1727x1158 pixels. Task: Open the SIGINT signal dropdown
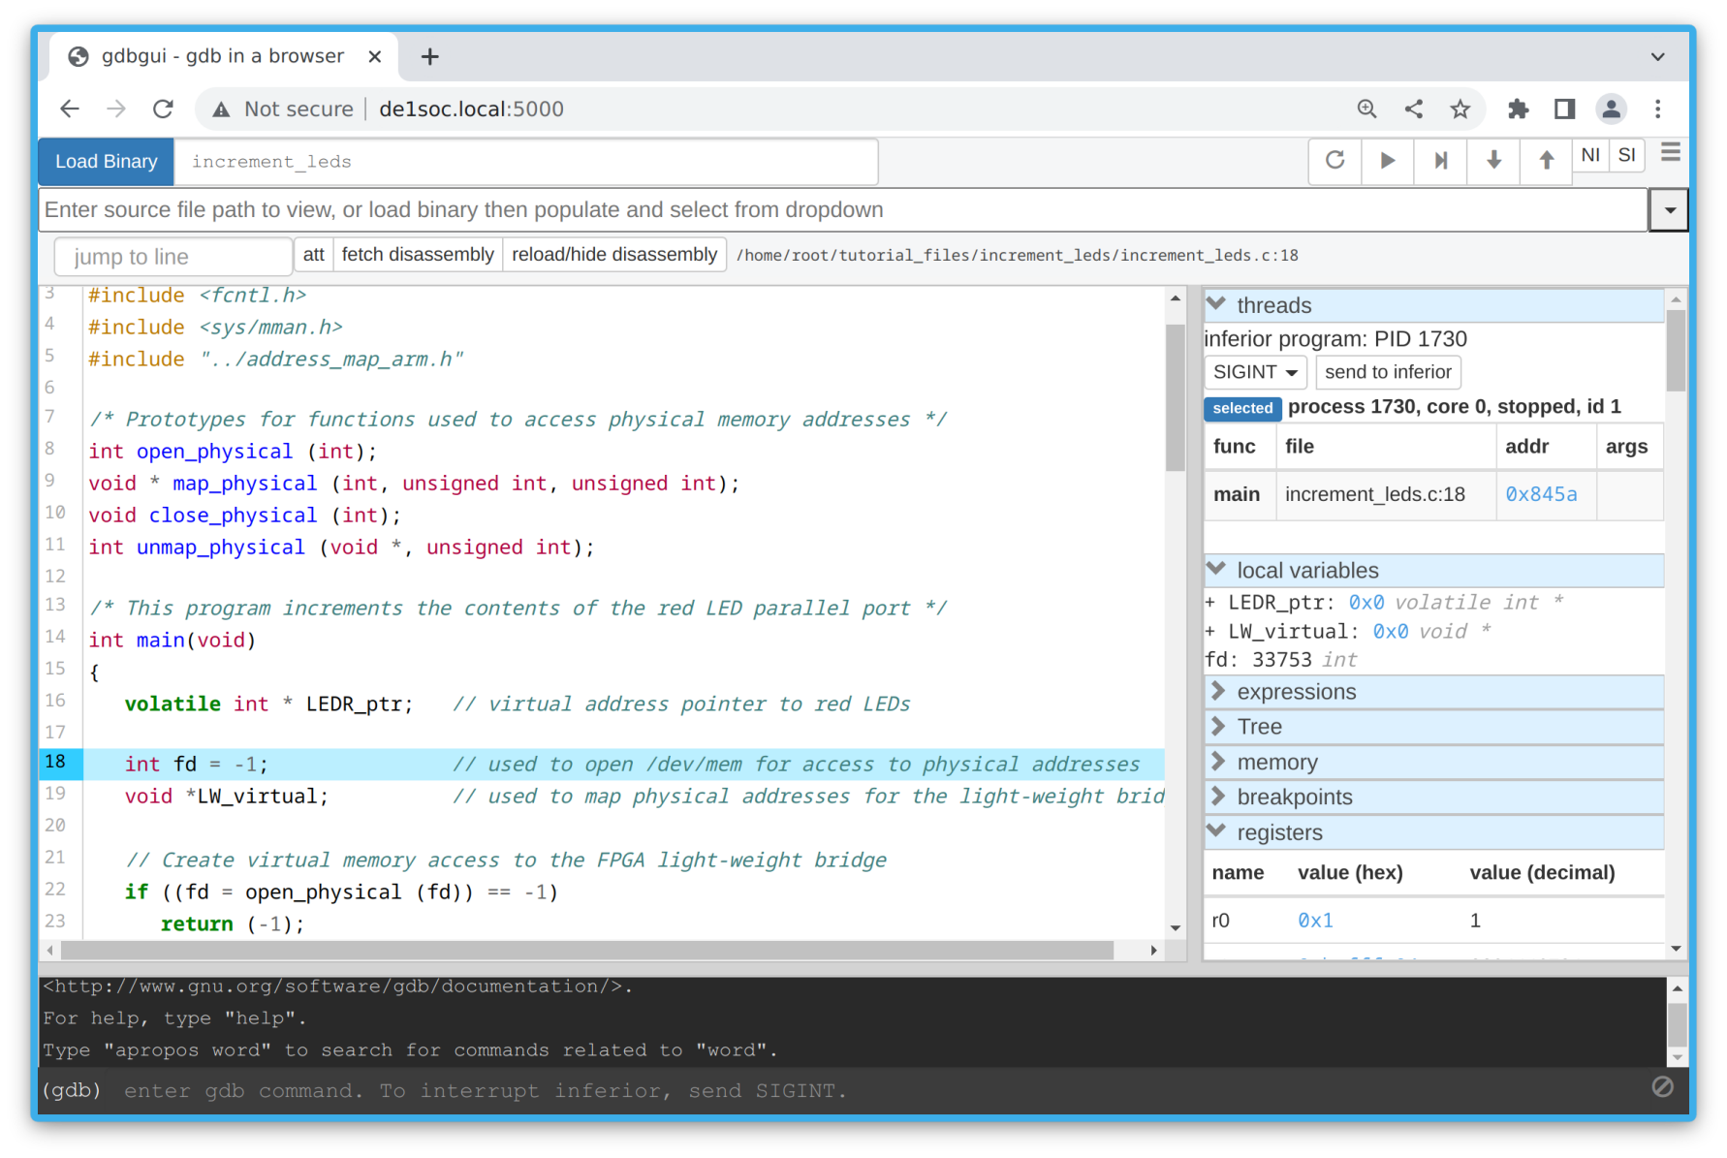(1255, 372)
